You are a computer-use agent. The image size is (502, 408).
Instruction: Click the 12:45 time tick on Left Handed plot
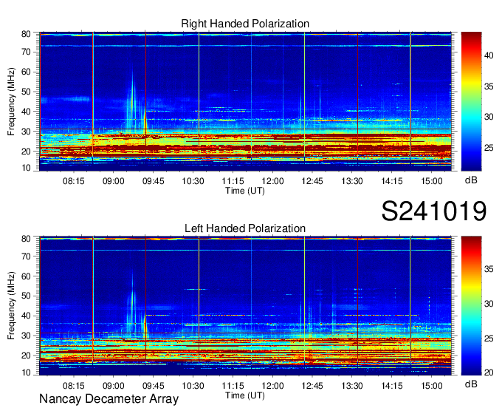pos(312,386)
